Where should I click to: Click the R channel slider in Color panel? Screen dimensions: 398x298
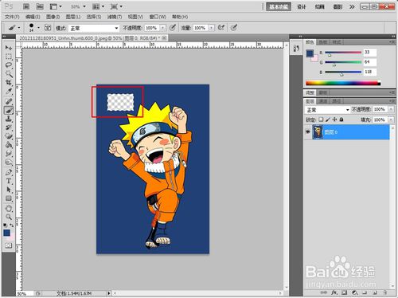tap(343, 53)
